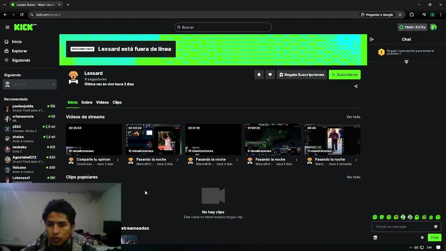Screen dimensions: 446x251
Task: Open recommended channel zEkO
Action: click(30, 129)
